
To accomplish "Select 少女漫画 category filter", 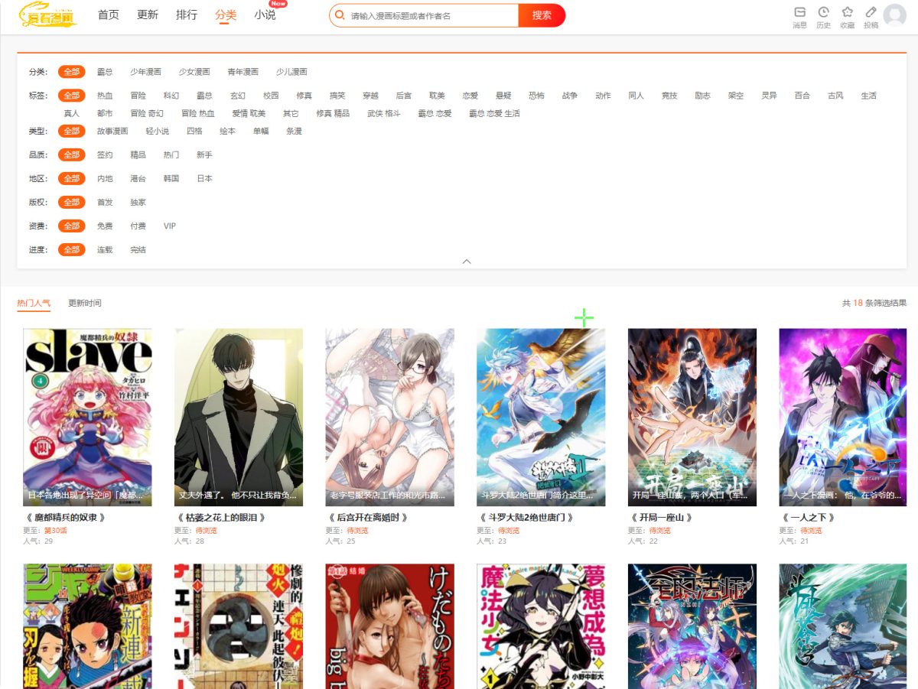I will [194, 72].
